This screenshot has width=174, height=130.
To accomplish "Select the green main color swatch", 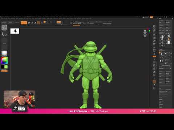I will click(6, 67).
